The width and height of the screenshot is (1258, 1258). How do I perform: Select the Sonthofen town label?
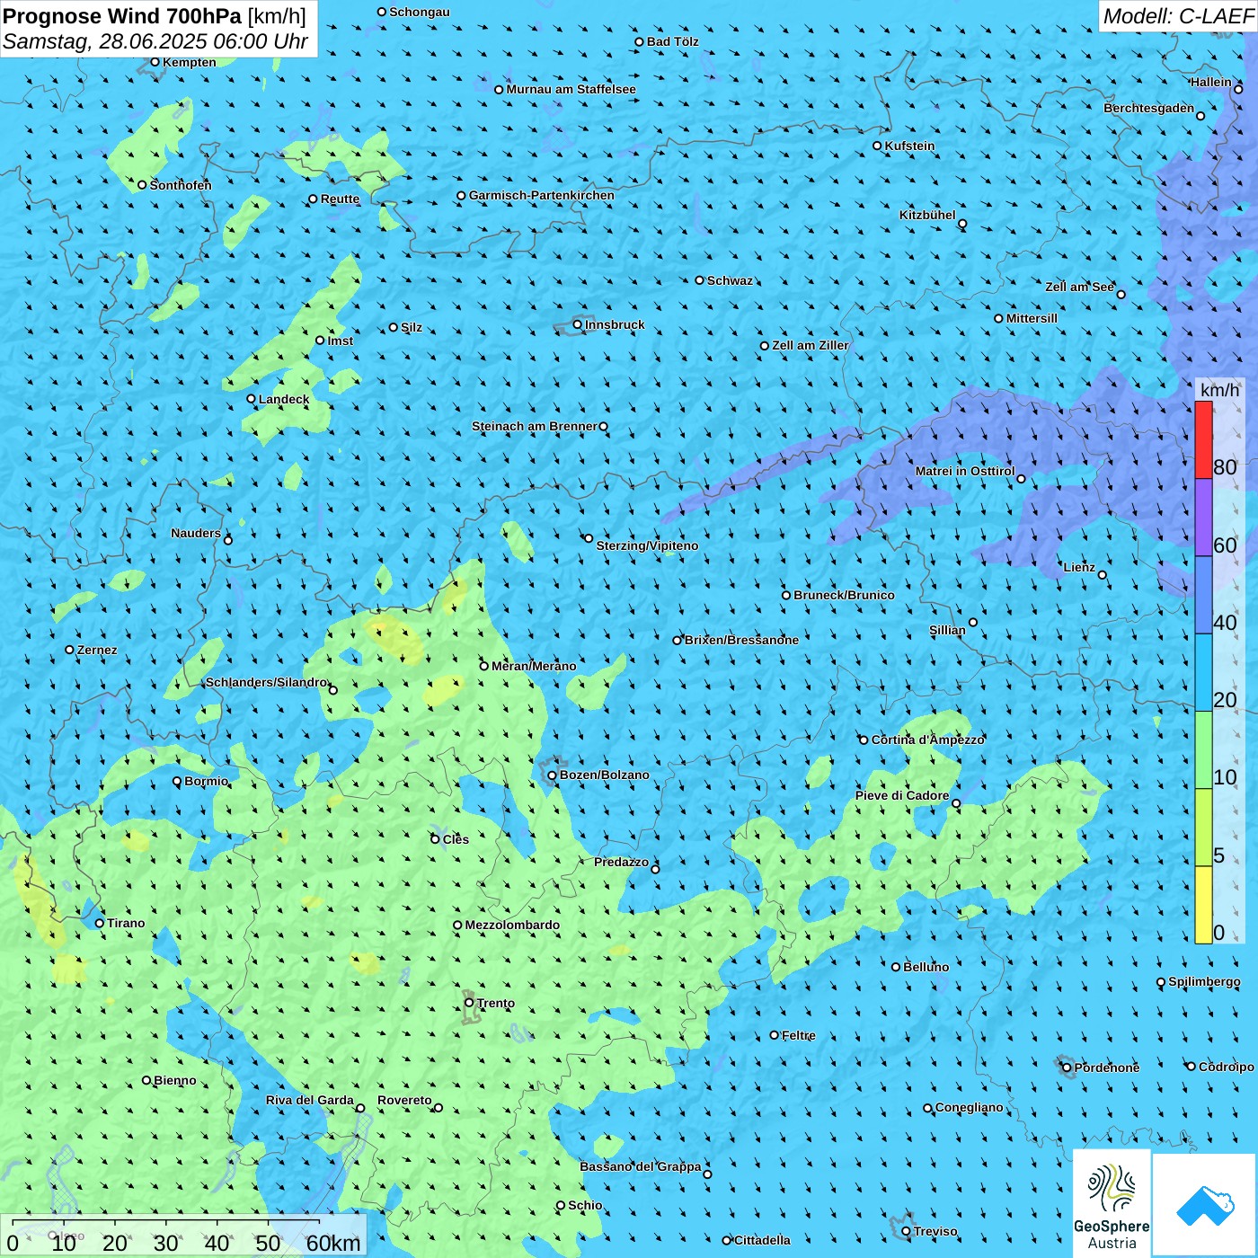pos(181,186)
